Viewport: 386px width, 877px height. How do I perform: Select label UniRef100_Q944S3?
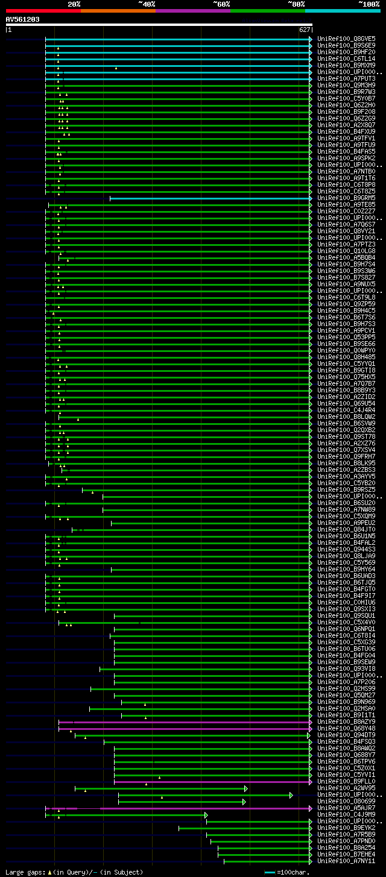point(346,549)
